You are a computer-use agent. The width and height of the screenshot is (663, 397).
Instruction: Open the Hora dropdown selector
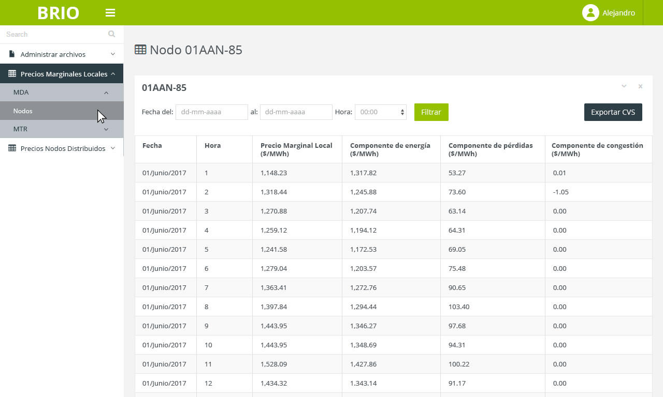click(380, 112)
